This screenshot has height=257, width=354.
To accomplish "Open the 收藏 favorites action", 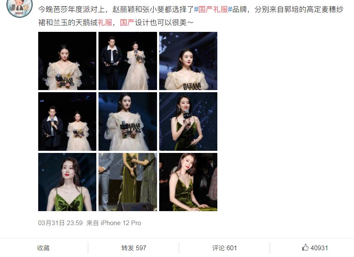I will coord(43,248).
